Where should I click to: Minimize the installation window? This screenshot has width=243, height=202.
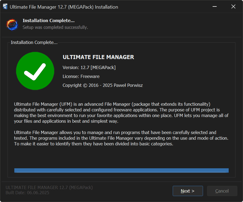point(214,7)
